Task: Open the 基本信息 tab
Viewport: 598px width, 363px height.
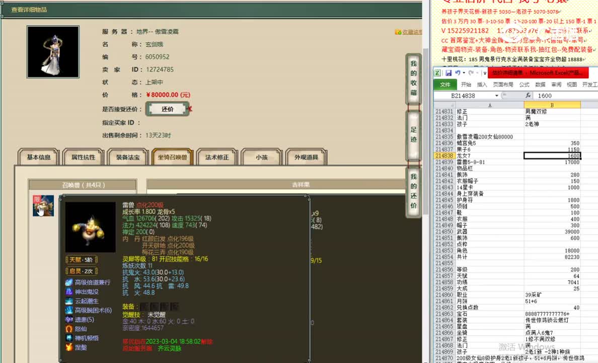Action: (x=39, y=157)
